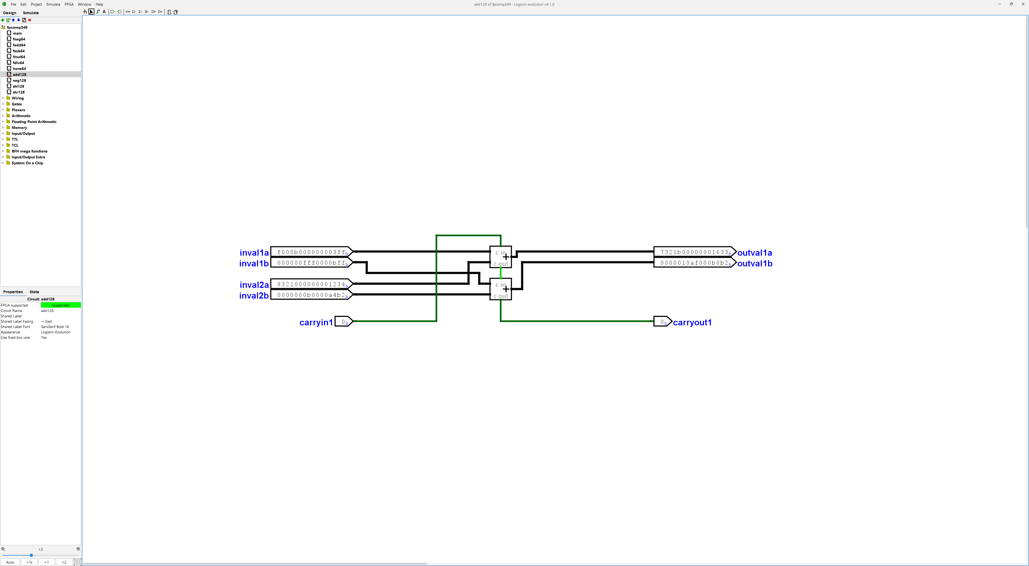Click the VHDL add entity icon
Screen dimensions: 1029x566
pyautogui.click(x=8, y=20)
